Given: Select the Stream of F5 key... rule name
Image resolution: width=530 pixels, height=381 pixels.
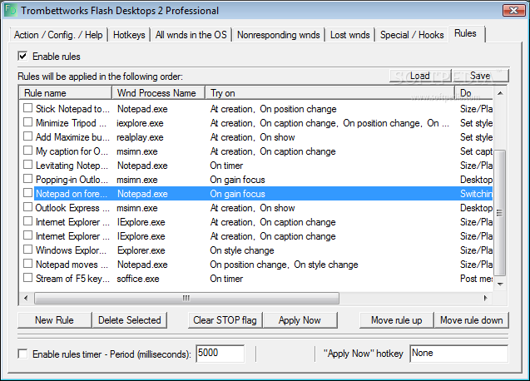Looking at the screenshot, I should pyautogui.click(x=72, y=279).
